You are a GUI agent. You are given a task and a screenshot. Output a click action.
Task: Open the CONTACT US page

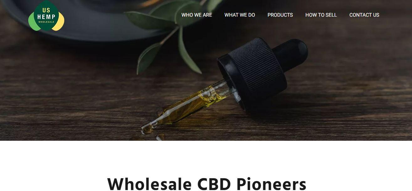coord(364,15)
